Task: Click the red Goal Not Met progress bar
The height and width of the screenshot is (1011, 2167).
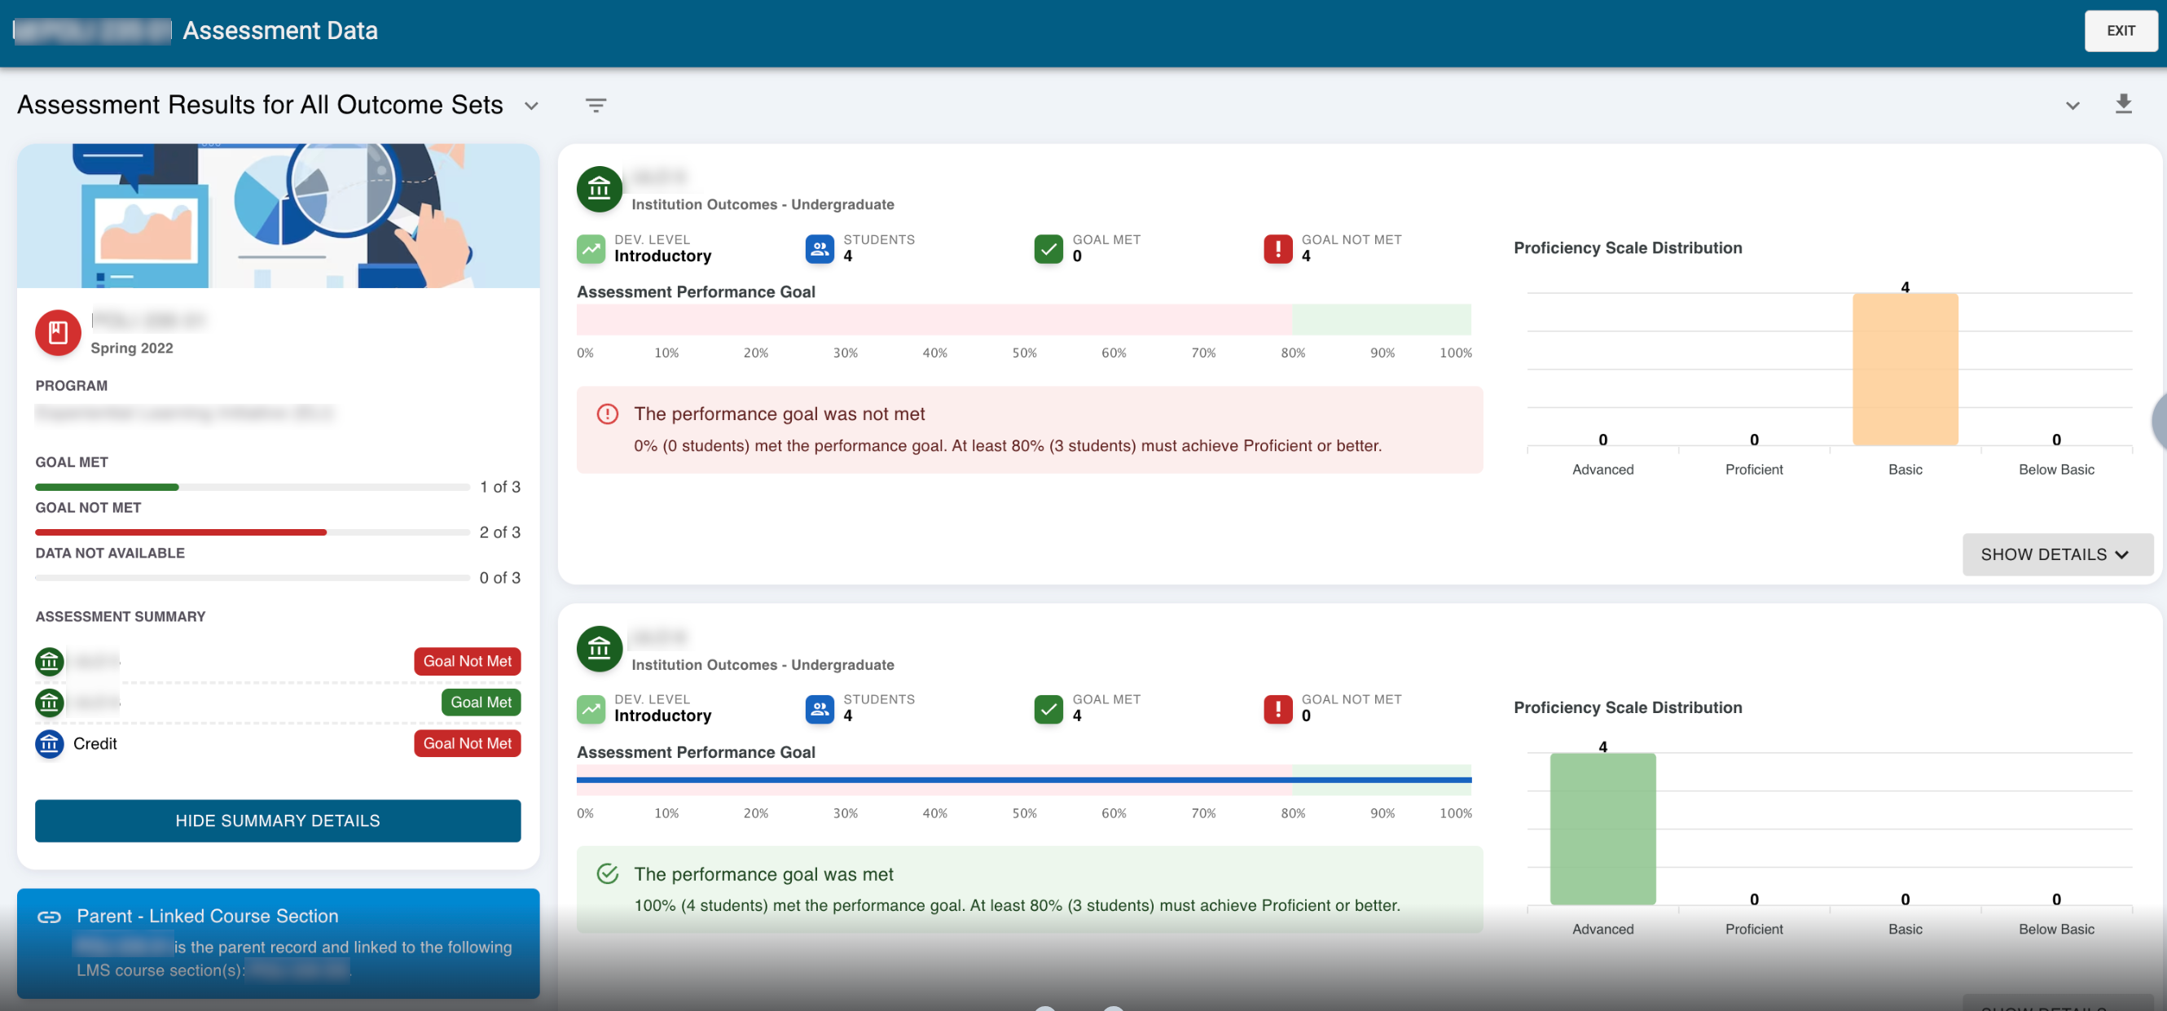Action: [x=181, y=532]
